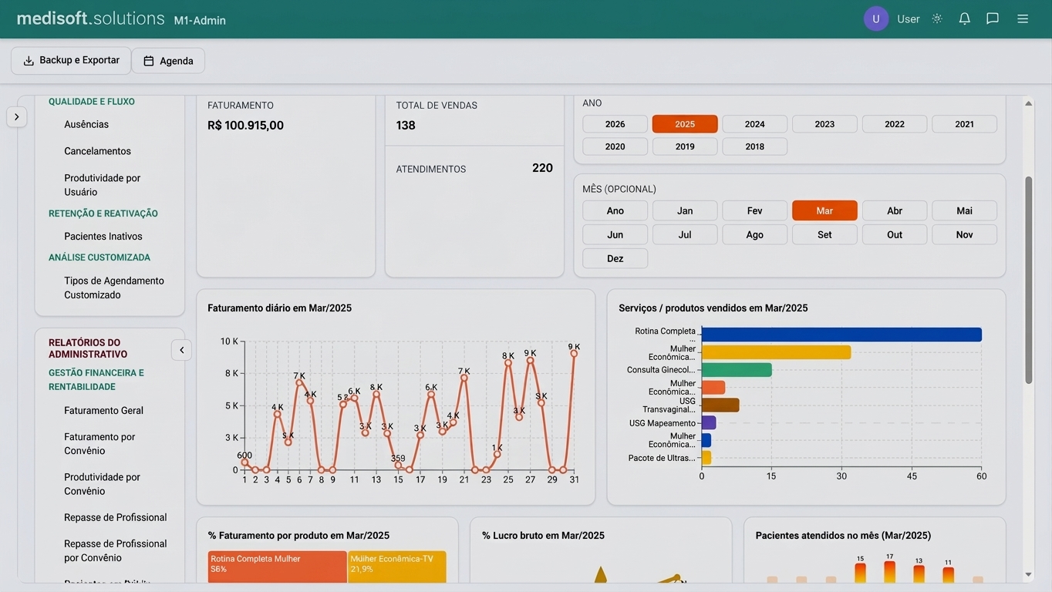The width and height of the screenshot is (1052, 592).
Task: Click the user avatar icon
Action: pyautogui.click(x=876, y=18)
